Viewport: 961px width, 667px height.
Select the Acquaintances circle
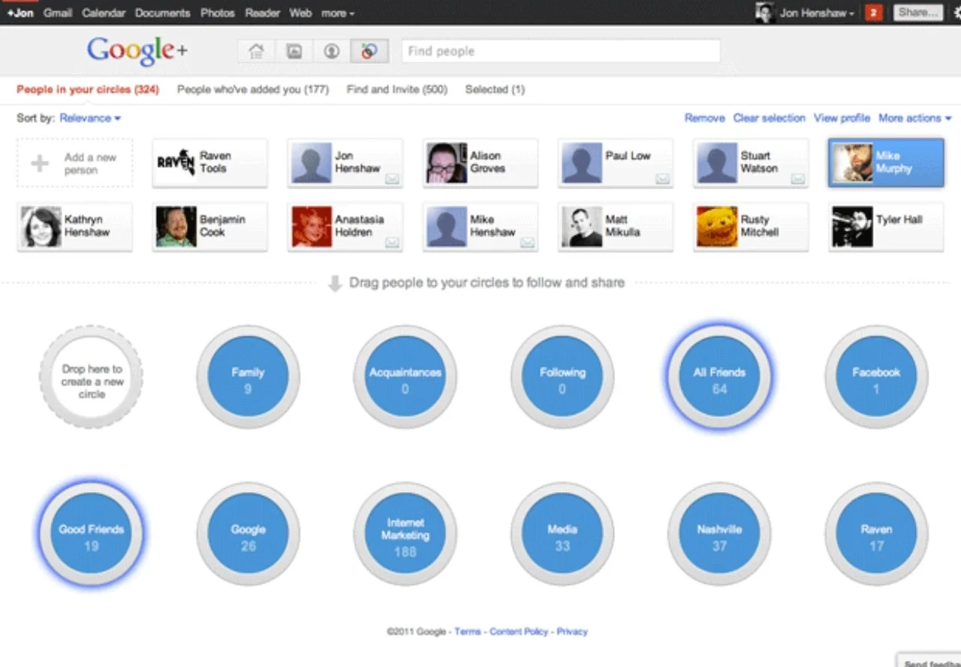(x=405, y=377)
